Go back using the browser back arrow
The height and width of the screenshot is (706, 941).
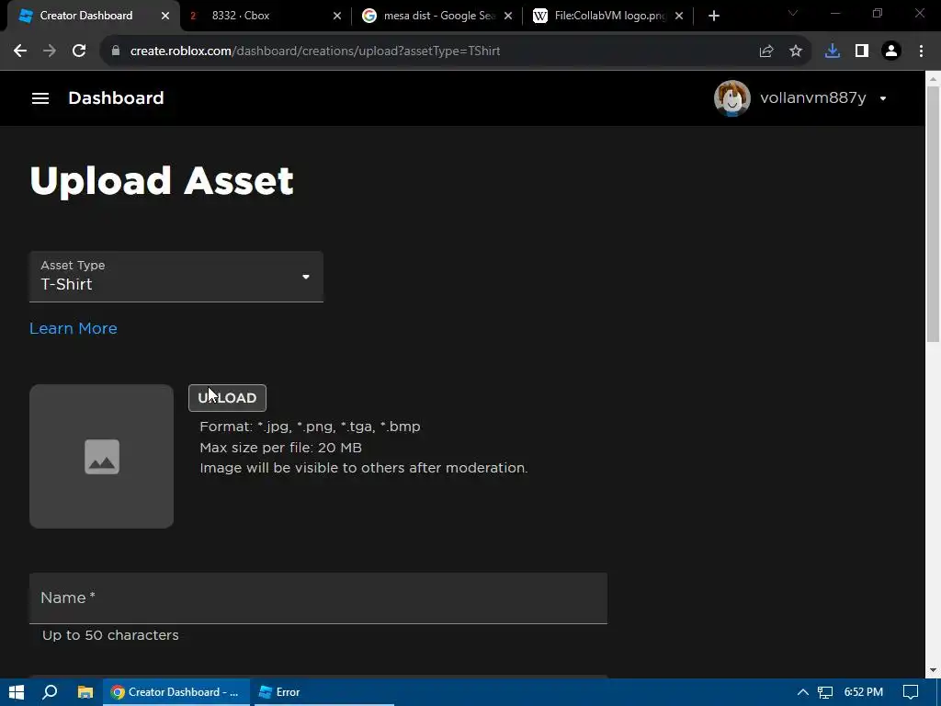(20, 51)
